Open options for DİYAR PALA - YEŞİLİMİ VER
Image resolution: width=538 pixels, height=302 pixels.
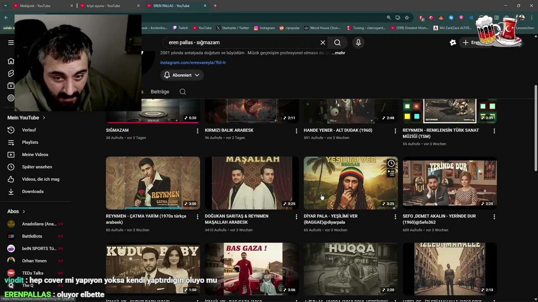coord(395,217)
